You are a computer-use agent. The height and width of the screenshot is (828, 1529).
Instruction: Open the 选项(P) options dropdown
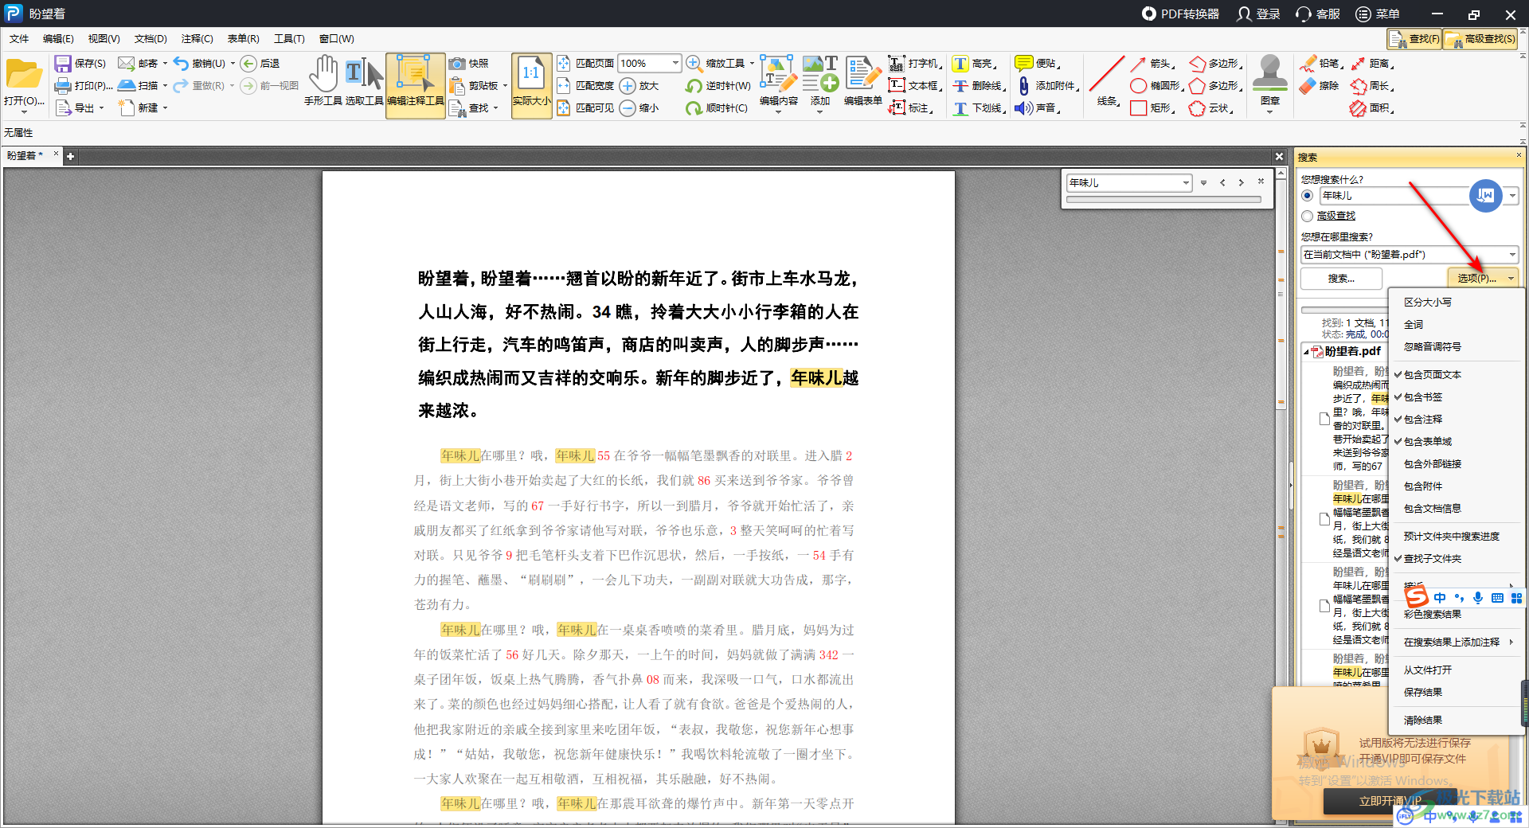tap(1483, 278)
